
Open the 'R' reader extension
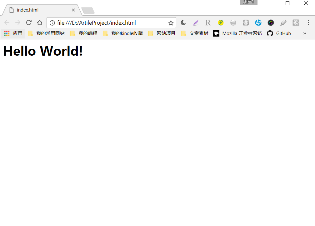click(x=208, y=23)
